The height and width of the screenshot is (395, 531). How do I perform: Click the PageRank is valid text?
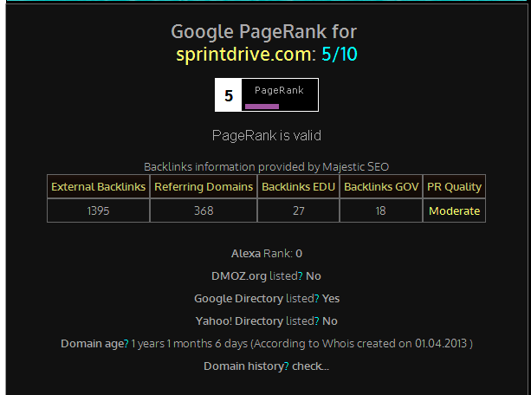(267, 136)
